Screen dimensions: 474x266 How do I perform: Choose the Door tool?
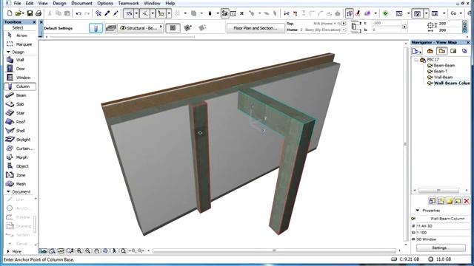[20, 69]
